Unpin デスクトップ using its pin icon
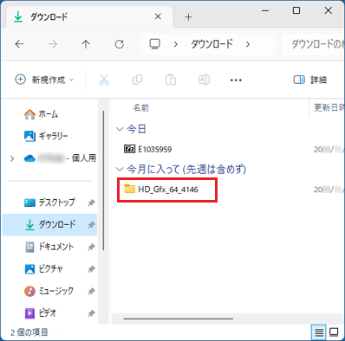Viewport: 345px width, 341px height. point(91,203)
